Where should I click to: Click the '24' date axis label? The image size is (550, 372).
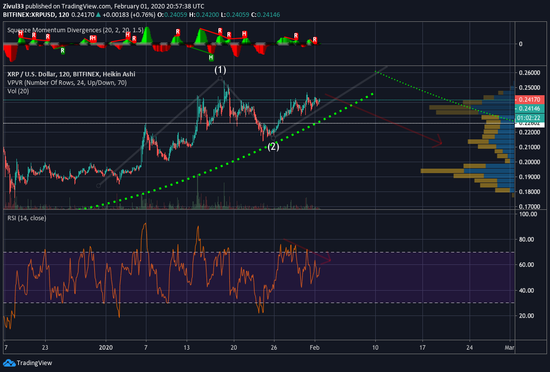point(469,348)
